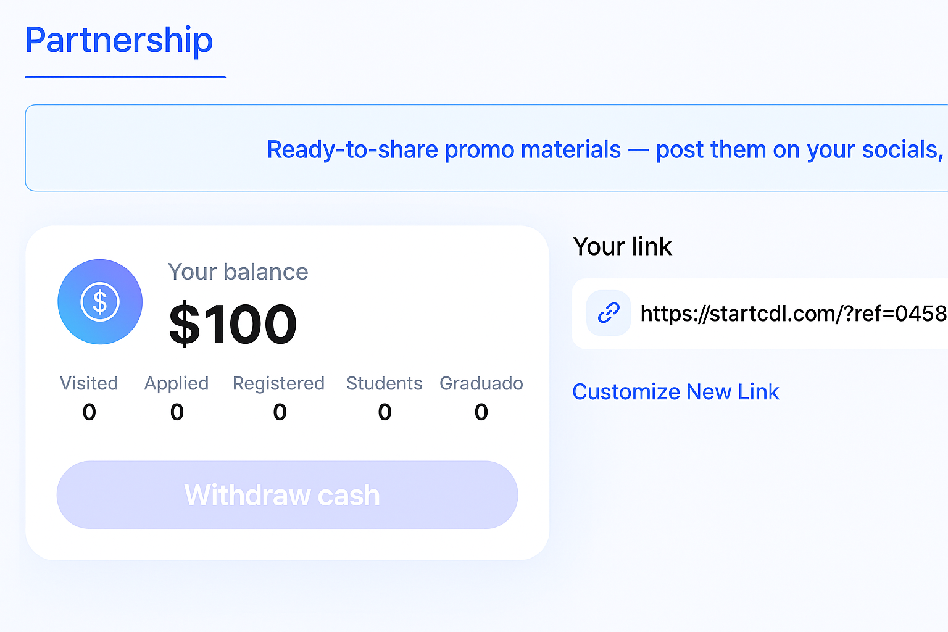Click the Customize New Link link
Viewport: 948px width, 632px height.
pyautogui.click(x=676, y=392)
